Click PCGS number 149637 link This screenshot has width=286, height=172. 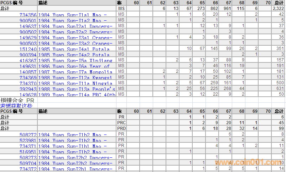[x=28, y=26]
